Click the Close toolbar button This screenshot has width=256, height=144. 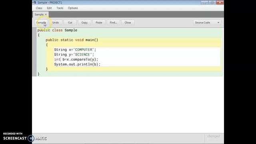128,22
